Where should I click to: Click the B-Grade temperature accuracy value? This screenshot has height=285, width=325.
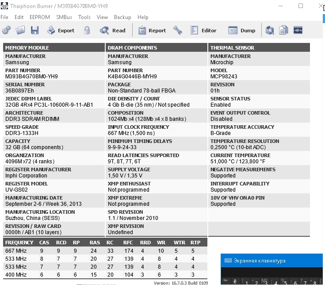[220, 133]
